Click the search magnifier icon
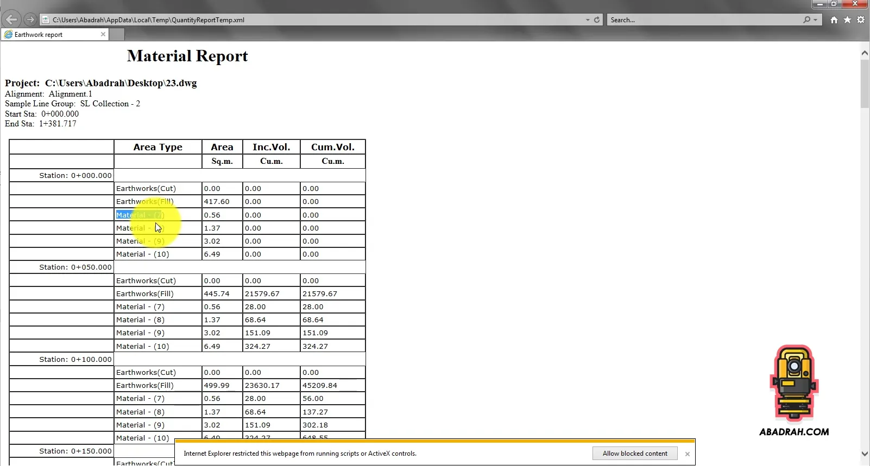The width and height of the screenshot is (870, 466). 807,20
